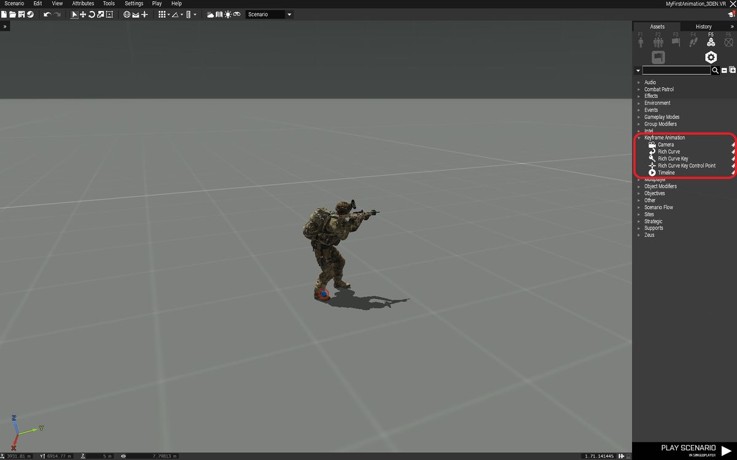Switch to the History tab

tap(703, 26)
